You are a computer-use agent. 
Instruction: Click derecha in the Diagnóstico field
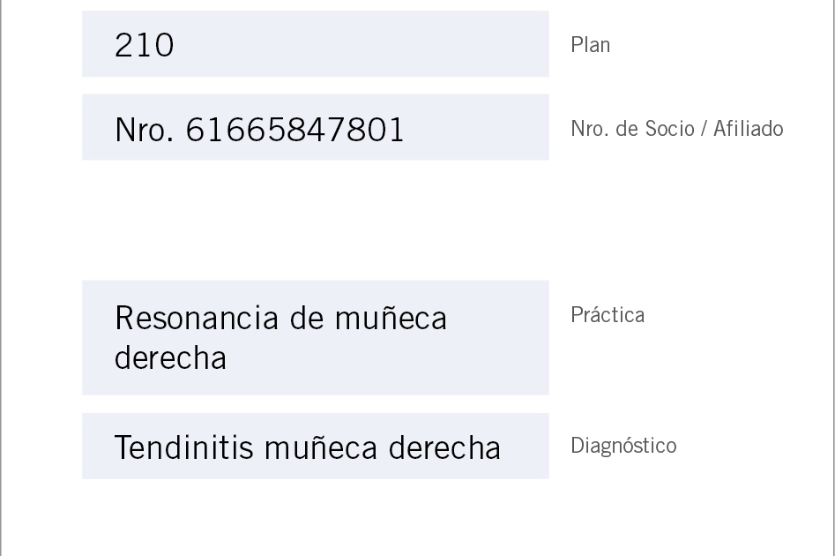444,447
